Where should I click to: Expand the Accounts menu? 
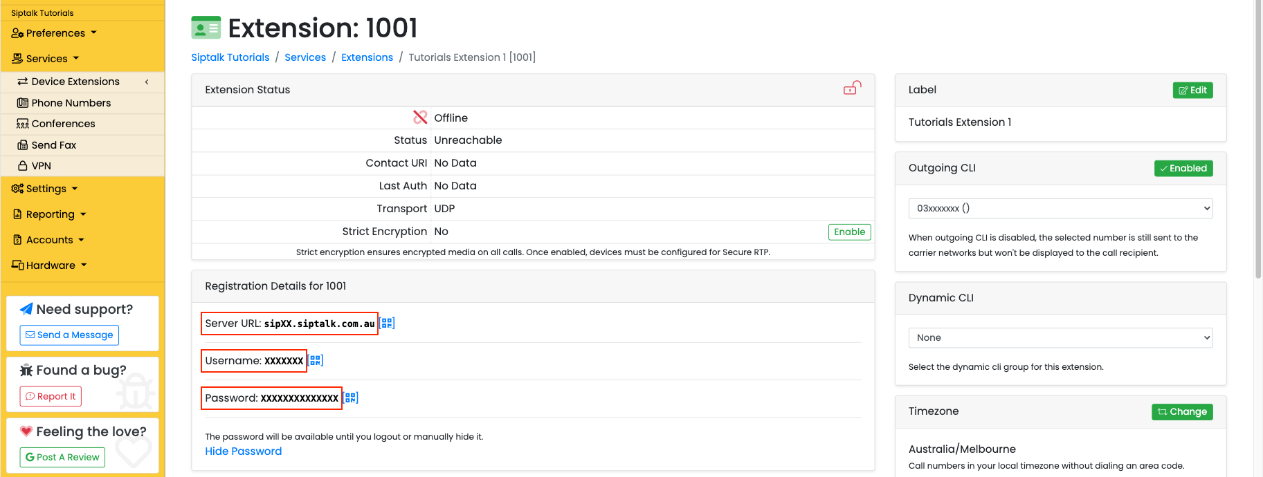coord(48,240)
